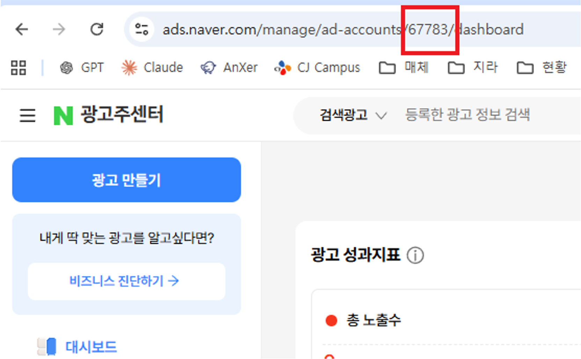Click the 광고주센터 title
The height and width of the screenshot is (359, 581).
tap(122, 114)
